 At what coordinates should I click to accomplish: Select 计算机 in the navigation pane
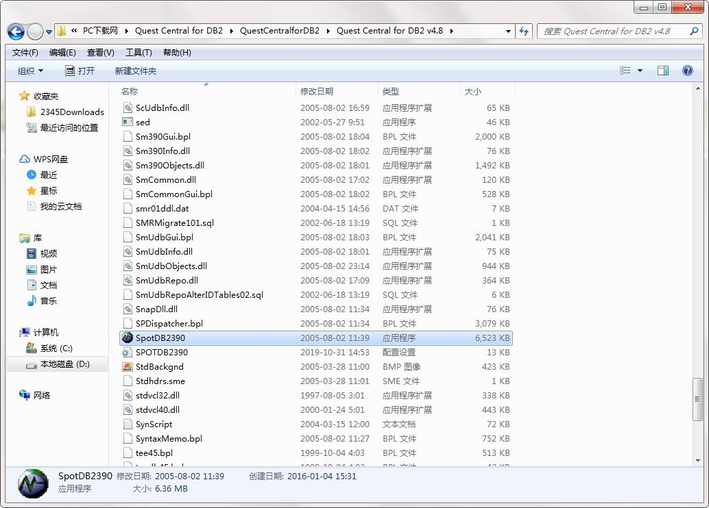click(39, 332)
